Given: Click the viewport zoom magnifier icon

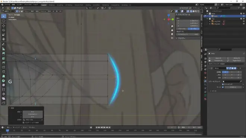Looking at the screenshot, I should click(172, 26).
